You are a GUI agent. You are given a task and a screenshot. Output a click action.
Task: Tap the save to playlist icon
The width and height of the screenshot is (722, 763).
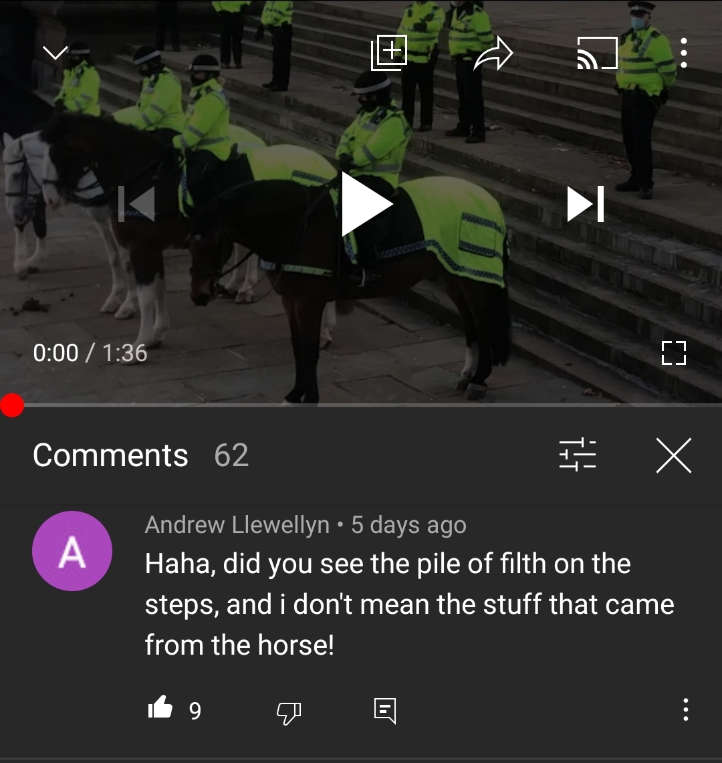[x=388, y=53]
